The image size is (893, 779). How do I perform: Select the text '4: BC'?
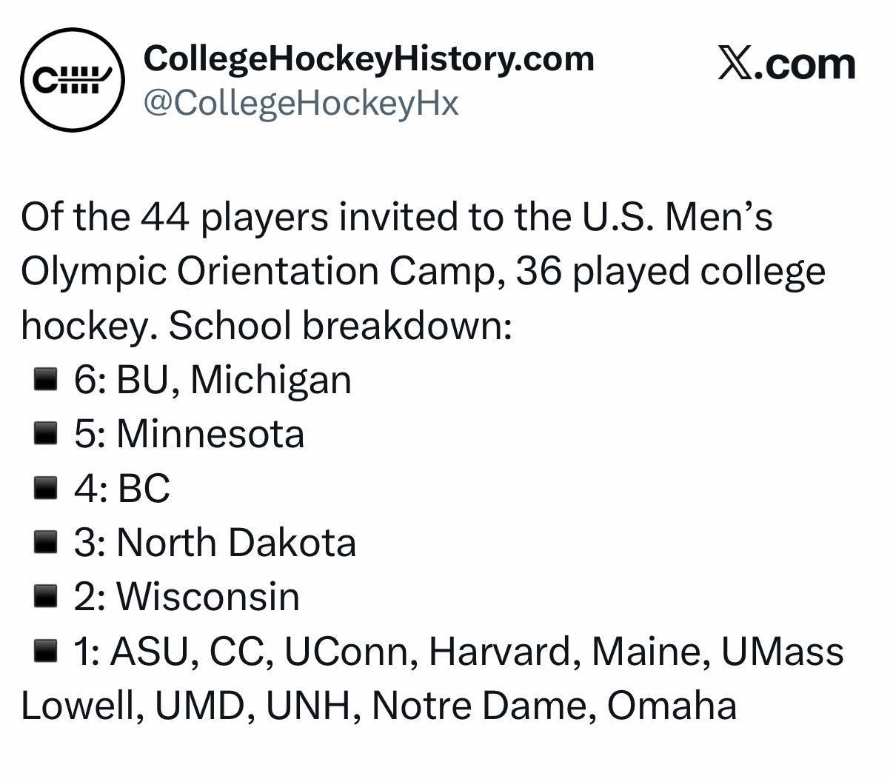pos(122,489)
